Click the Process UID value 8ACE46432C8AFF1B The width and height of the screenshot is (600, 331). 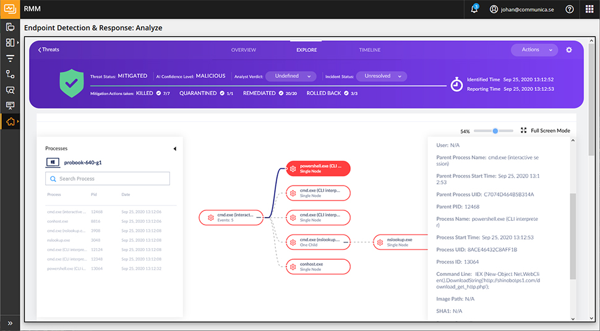coord(492,249)
